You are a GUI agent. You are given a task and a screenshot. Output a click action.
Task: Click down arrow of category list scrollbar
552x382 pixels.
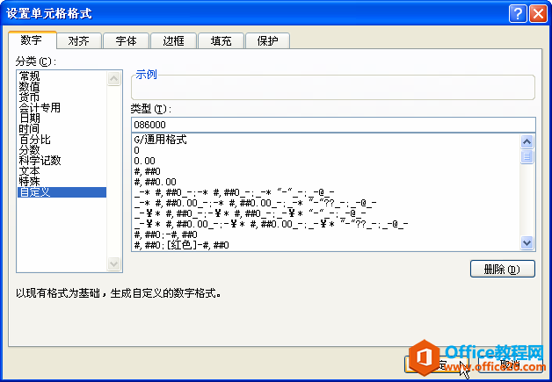[x=113, y=263]
